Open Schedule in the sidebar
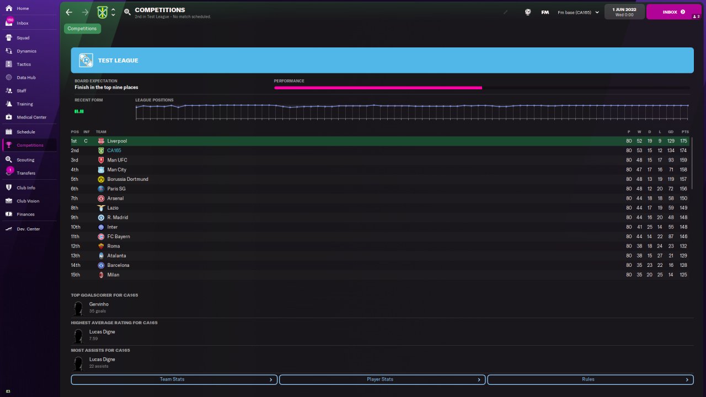706x397 pixels. (x=26, y=132)
